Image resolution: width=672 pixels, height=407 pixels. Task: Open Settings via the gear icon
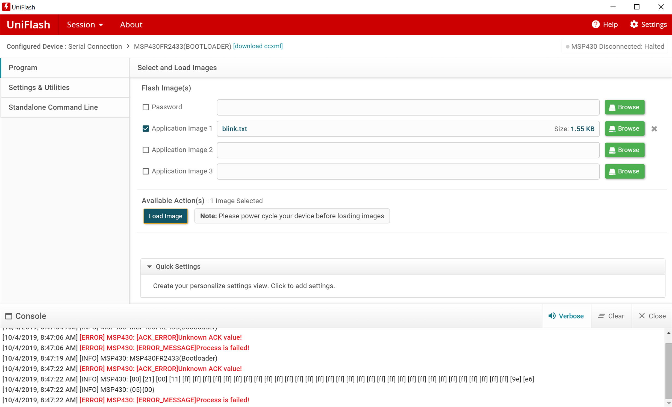(x=634, y=25)
